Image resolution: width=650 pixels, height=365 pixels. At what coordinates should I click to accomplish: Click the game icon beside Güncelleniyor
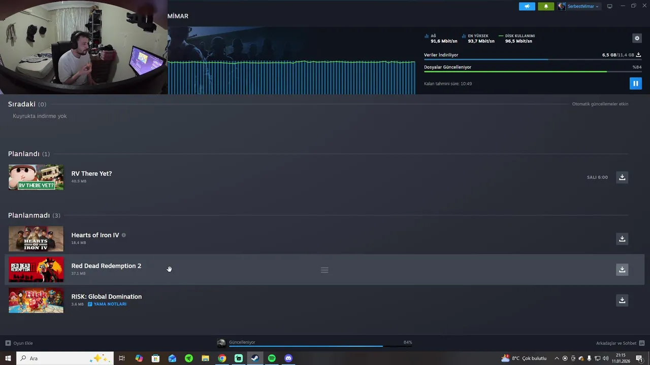(x=221, y=343)
